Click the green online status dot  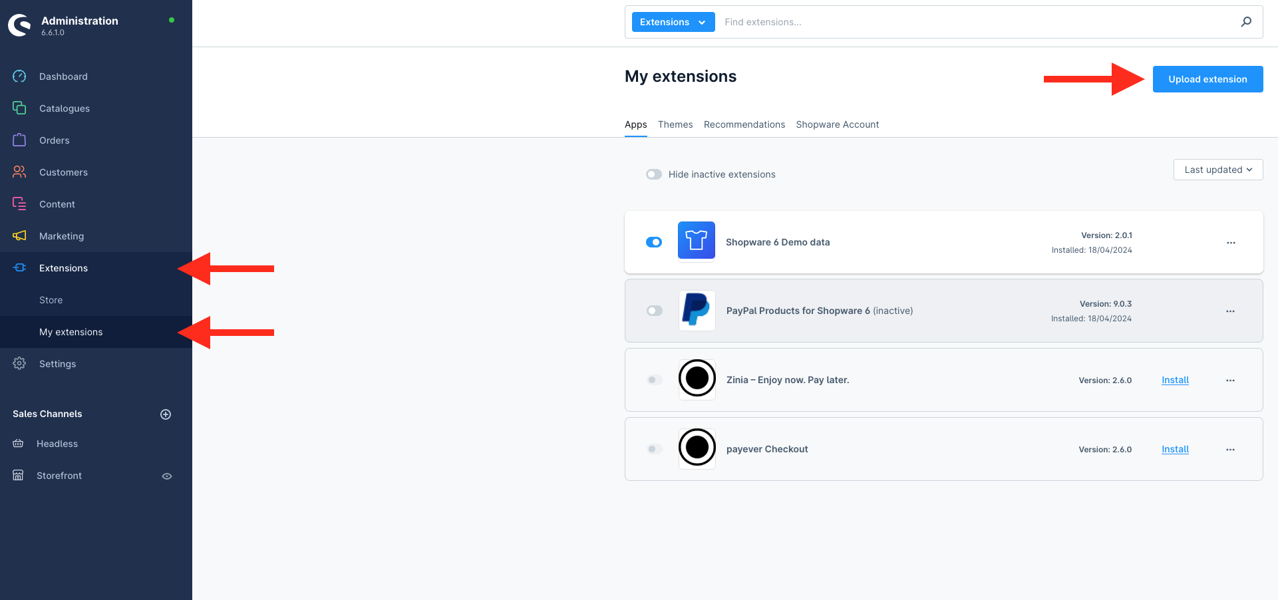point(172,20)
